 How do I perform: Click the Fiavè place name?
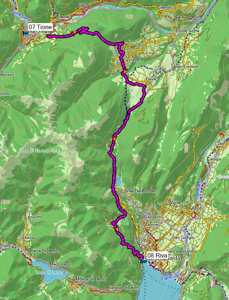pyautogui.click(x=151, y=79)
